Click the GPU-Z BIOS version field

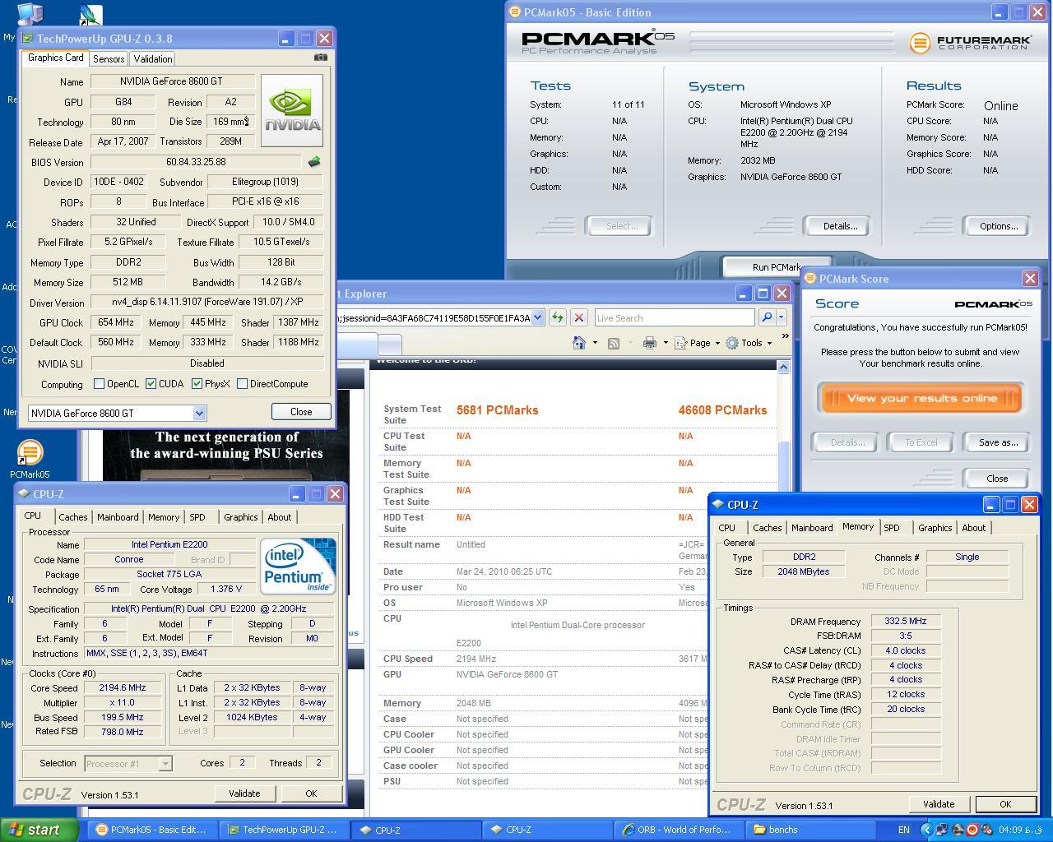pos(196,162)
